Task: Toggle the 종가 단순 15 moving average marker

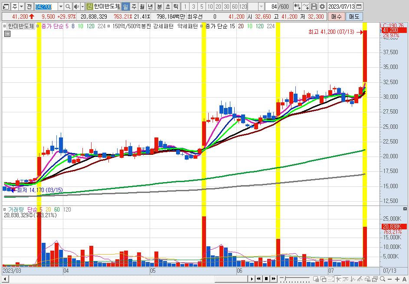Action: (x=202, y=26)
